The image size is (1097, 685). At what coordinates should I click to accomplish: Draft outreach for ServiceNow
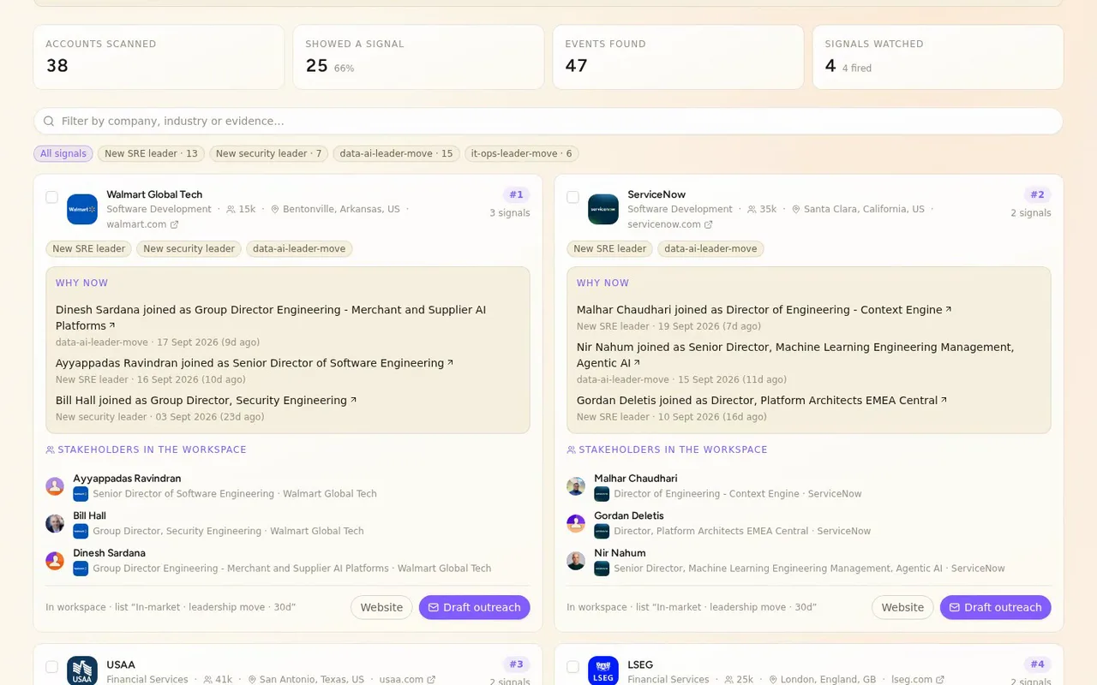996,607
